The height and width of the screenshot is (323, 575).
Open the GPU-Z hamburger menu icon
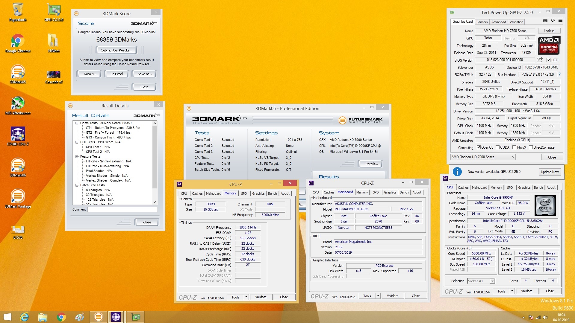pos(560,21)
